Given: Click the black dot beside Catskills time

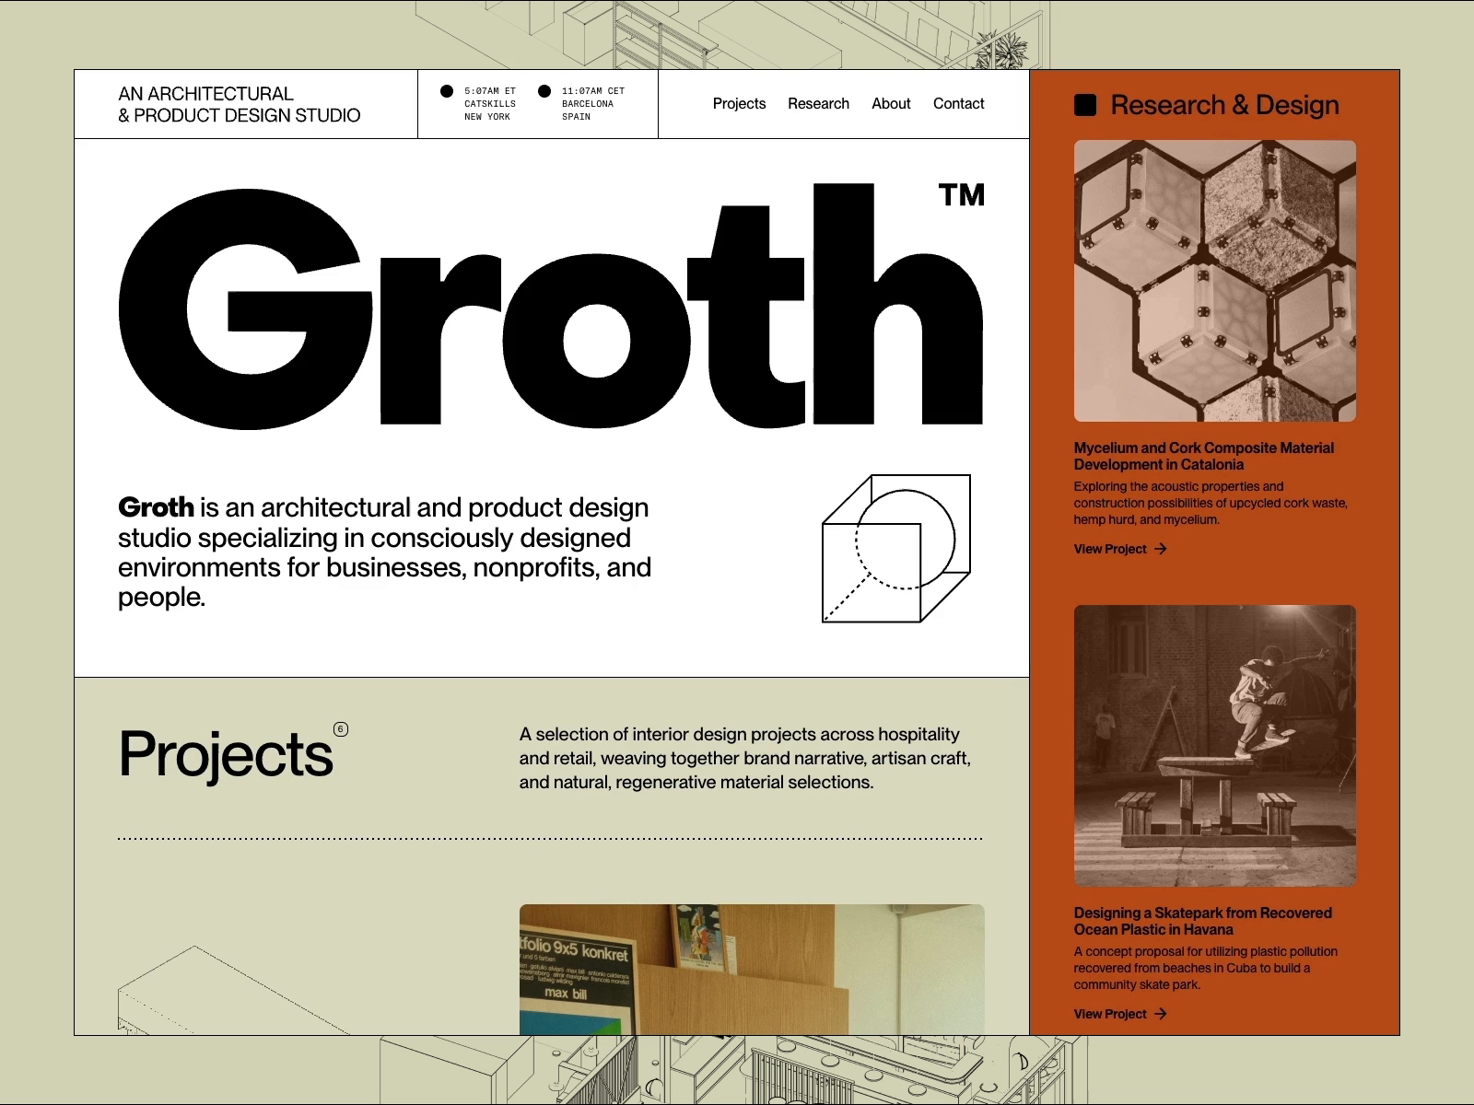Looking at the screenshot, I should point(447,91).
